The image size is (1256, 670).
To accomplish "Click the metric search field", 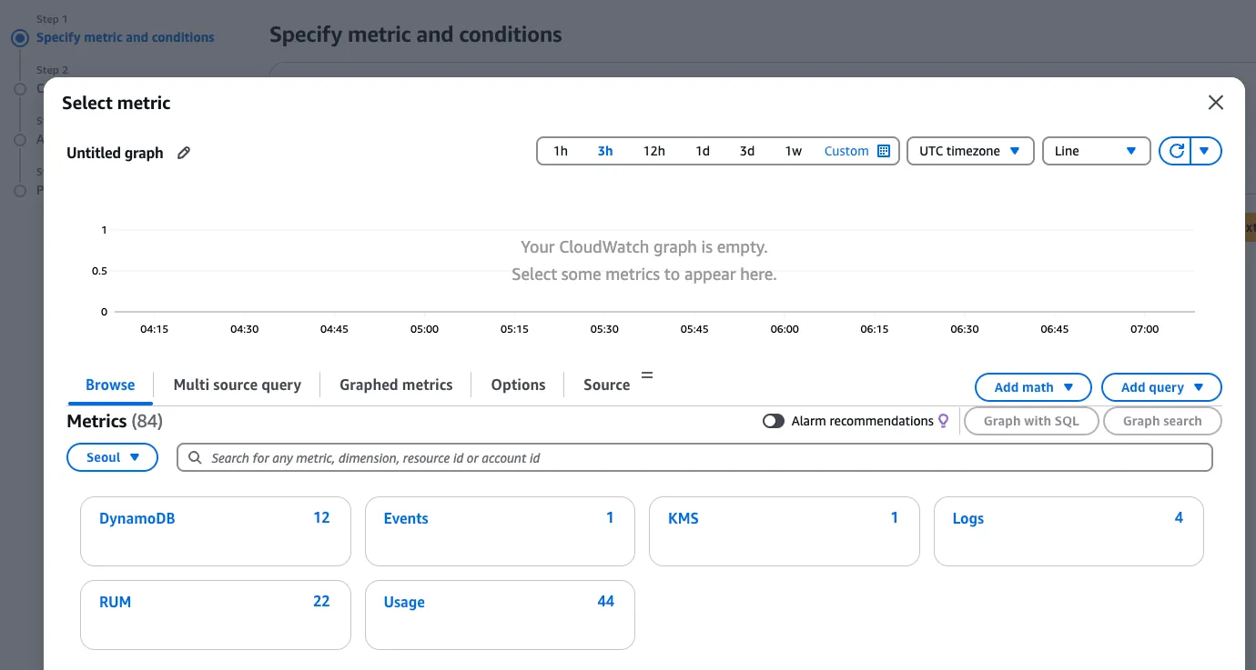I will coord(701,458).
